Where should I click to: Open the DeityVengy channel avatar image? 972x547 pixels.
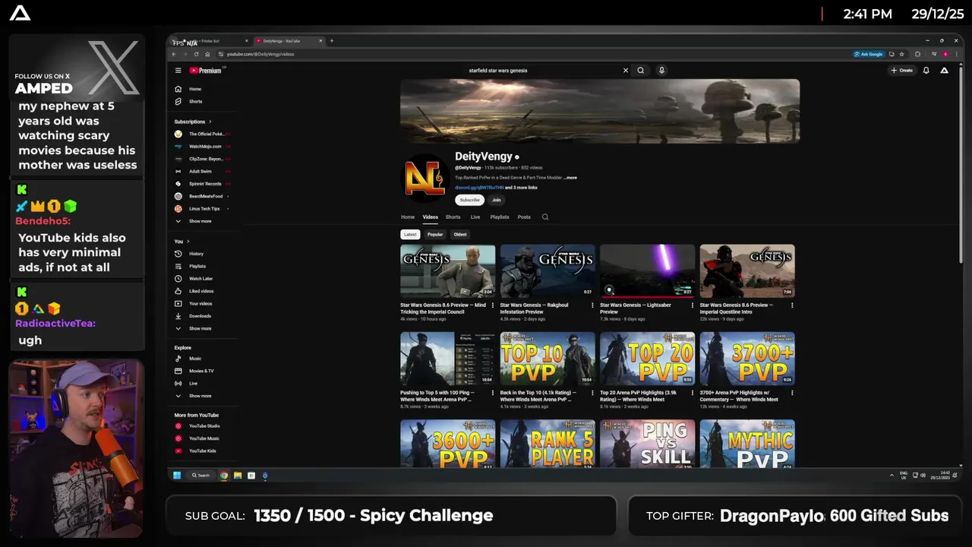tap(424, 177)
